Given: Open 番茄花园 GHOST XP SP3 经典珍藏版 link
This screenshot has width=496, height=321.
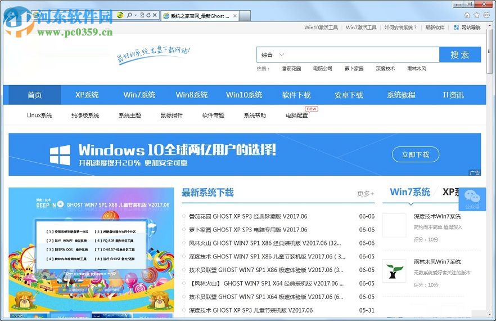Looking at the screenshot, I should [x=248, y=216].
